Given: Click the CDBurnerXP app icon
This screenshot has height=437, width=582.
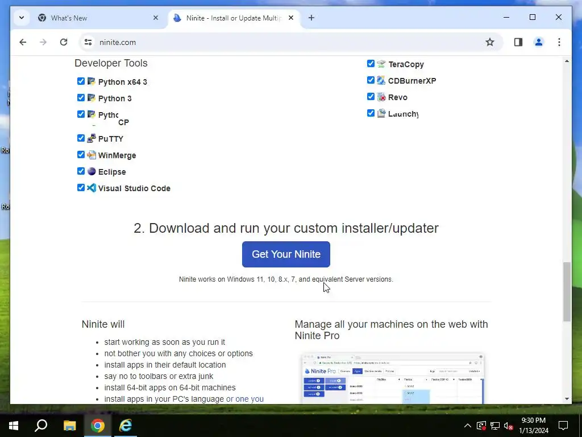Looking at the screenshot, I should click(x=381, y=80).
